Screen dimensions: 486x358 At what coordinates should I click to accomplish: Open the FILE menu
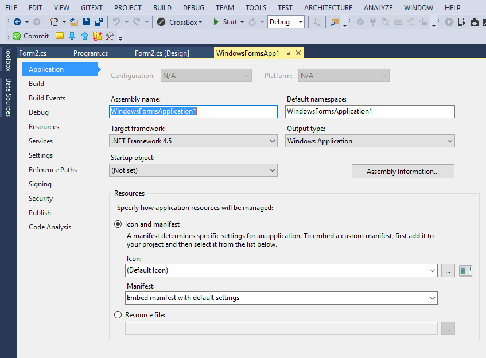pyautogui.click(x=11, y=8)
